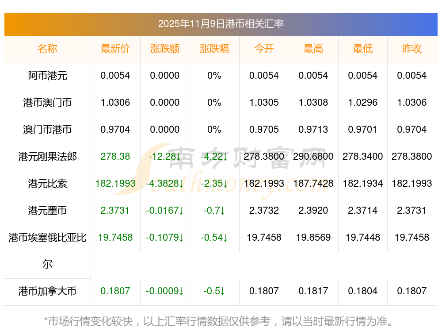Click high value 0.1817
Viewport: 442px width, 335px height.
click(x=313, y=291)
